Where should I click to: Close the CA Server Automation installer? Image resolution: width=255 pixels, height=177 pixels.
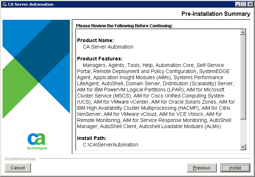(x=250, y=4)
